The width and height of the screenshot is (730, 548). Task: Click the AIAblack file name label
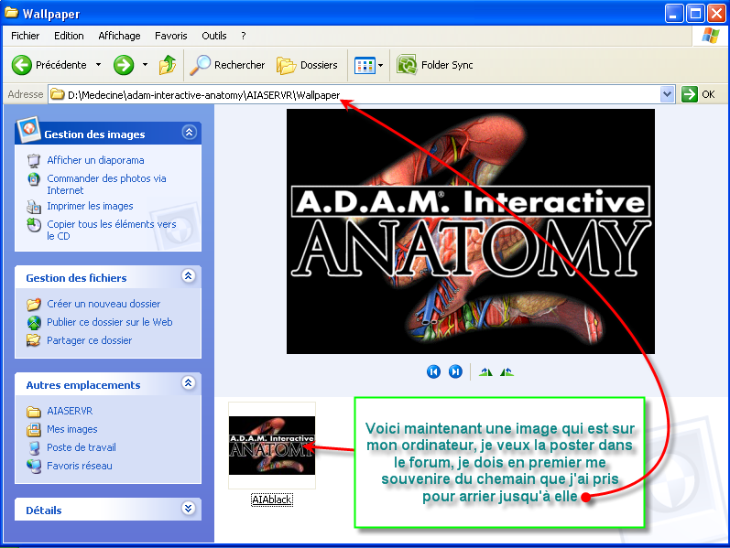[272, 500]
